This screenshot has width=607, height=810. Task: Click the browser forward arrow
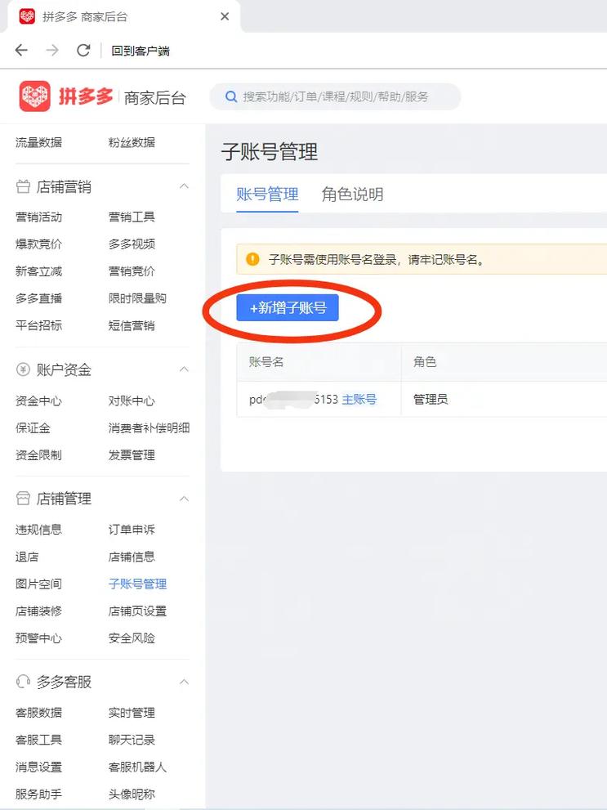point(52,50)
